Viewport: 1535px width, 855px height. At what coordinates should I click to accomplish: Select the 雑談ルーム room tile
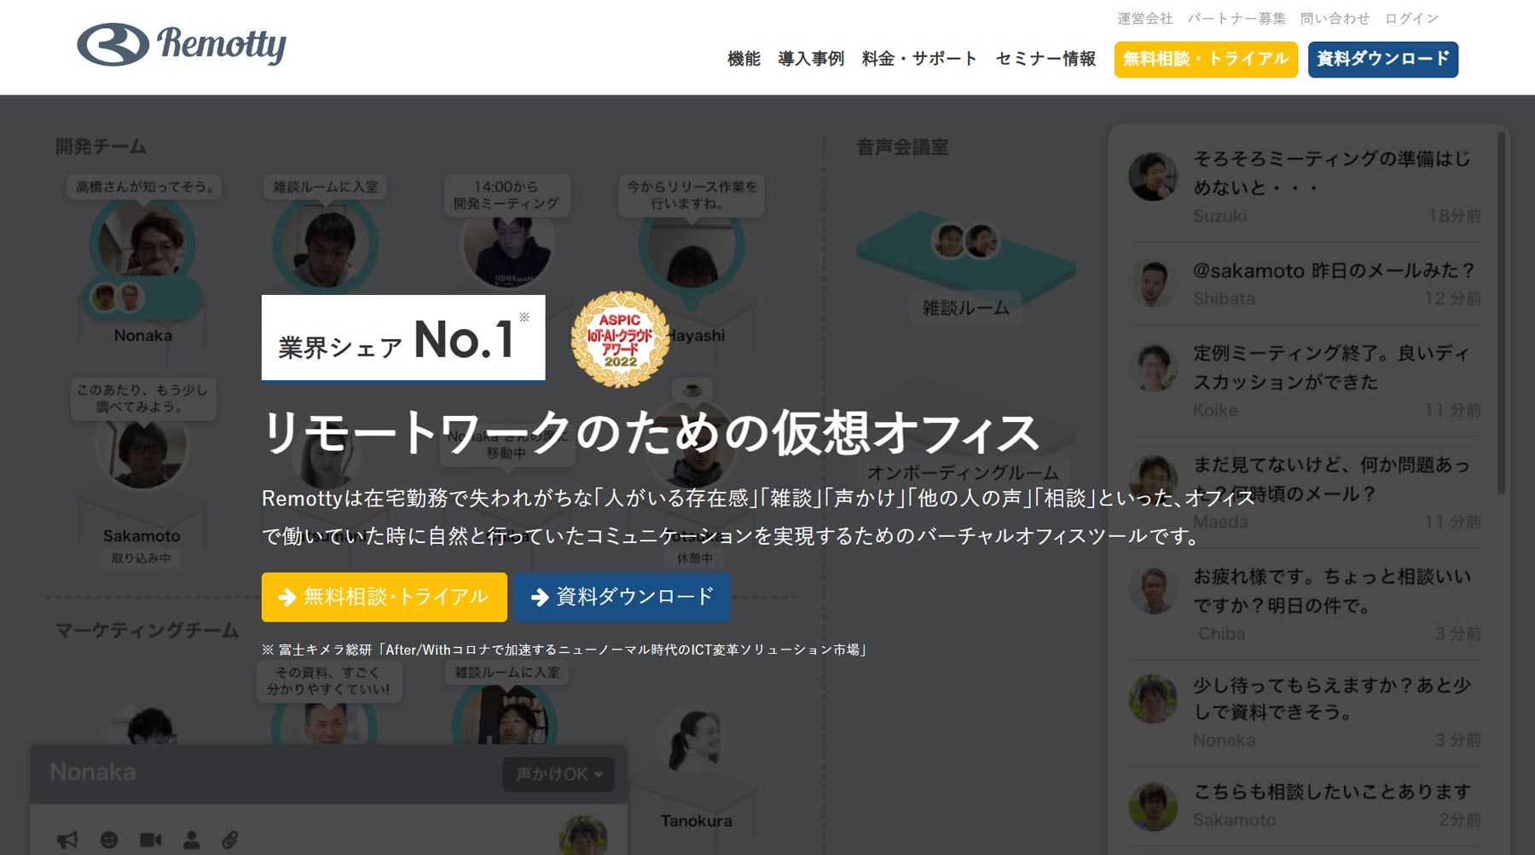click(965, 264)
